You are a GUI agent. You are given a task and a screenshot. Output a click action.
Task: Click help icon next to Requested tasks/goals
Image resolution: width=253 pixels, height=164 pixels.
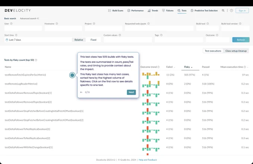point(148,24)
